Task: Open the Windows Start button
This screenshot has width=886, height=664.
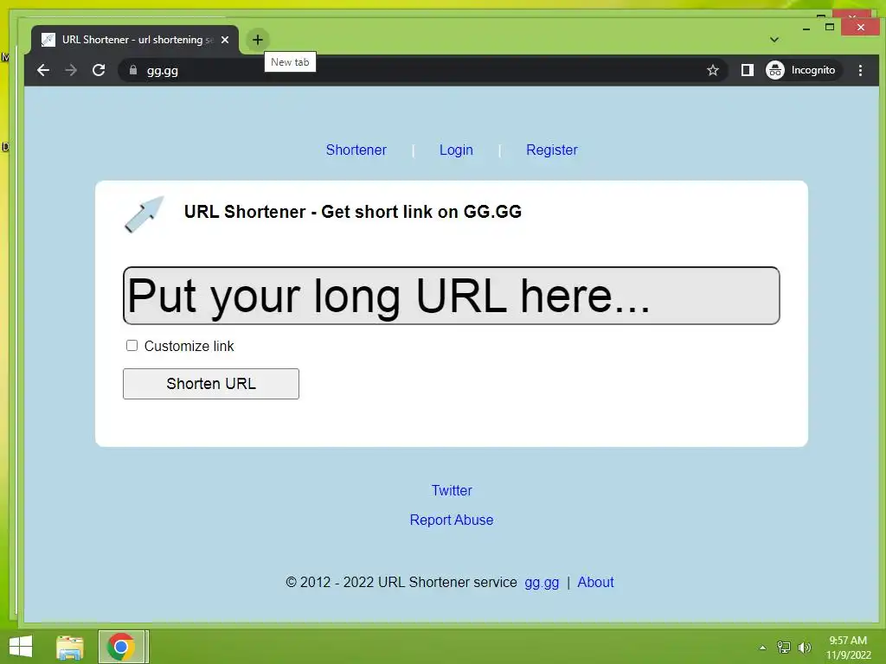Action: pyautogui.click(x=21, y=647)
